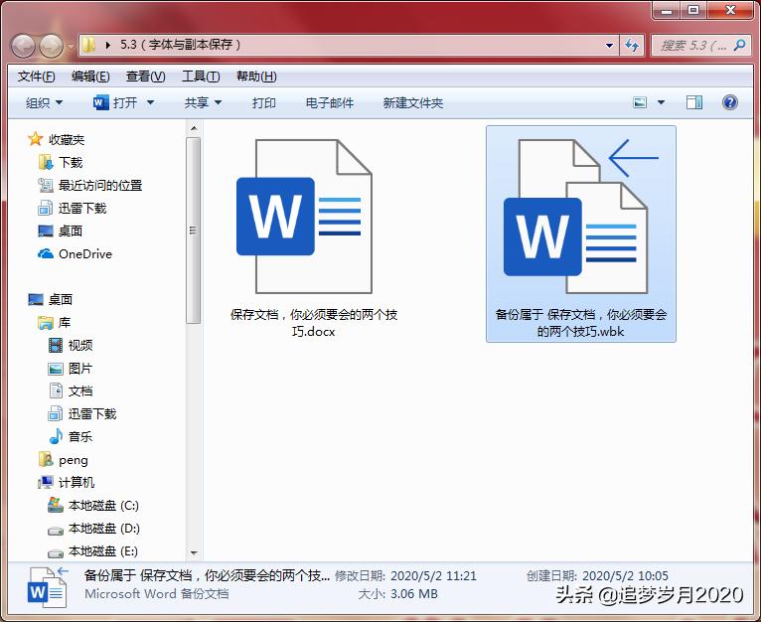Click the 电子邮件 toolbar button

coord(330,102)
